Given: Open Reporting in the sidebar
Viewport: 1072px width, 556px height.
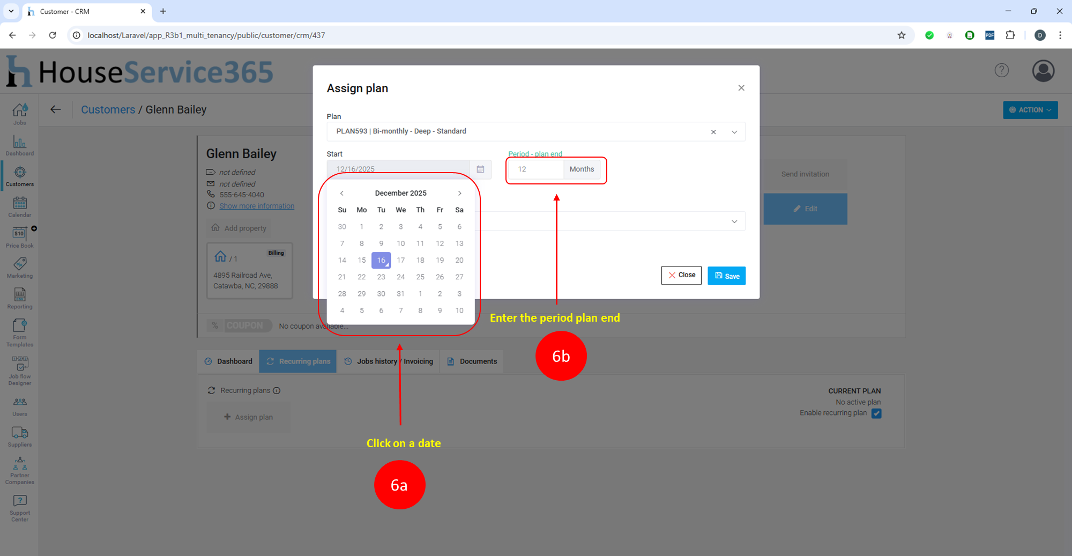Looking at the screenshot, I should [x=20, y=298].
